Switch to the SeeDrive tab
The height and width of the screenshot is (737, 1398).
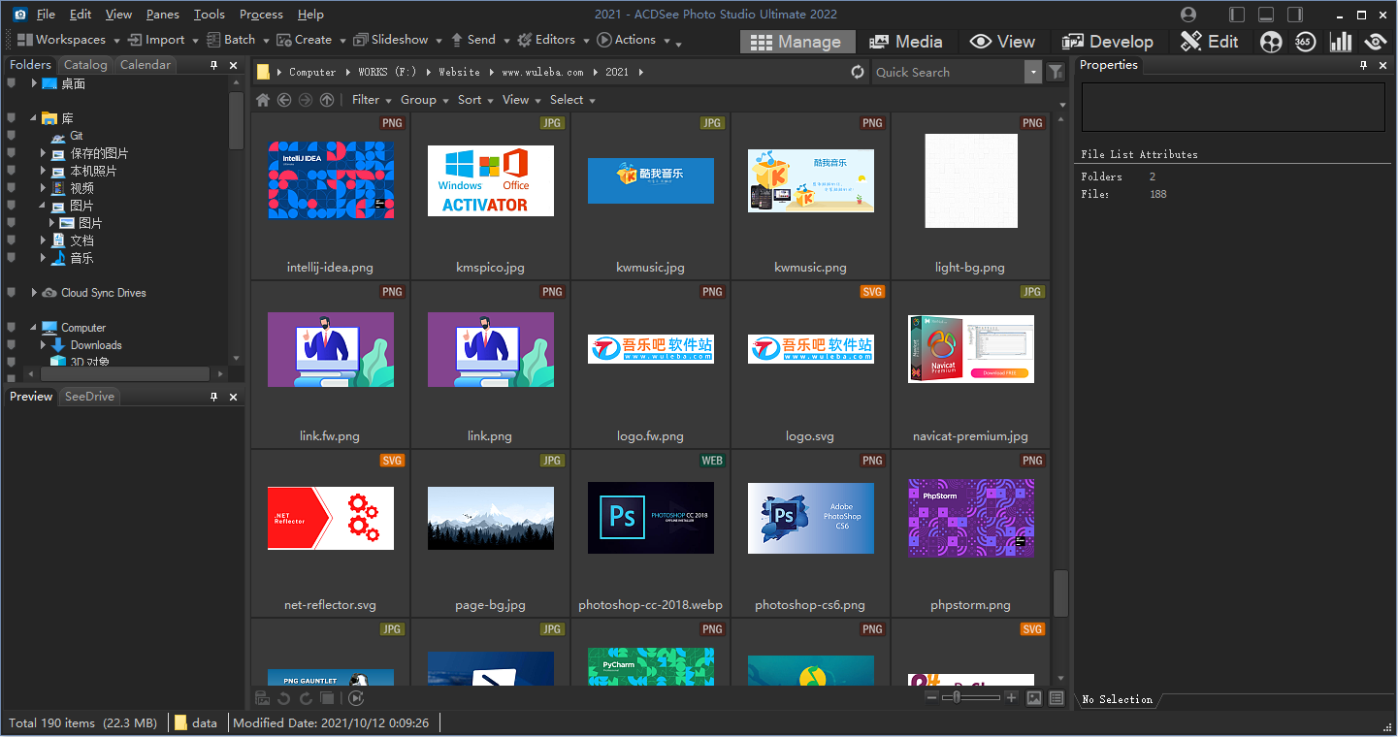89,397
